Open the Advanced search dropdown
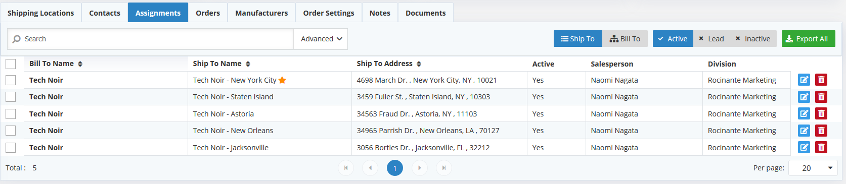 pos(321,39)
